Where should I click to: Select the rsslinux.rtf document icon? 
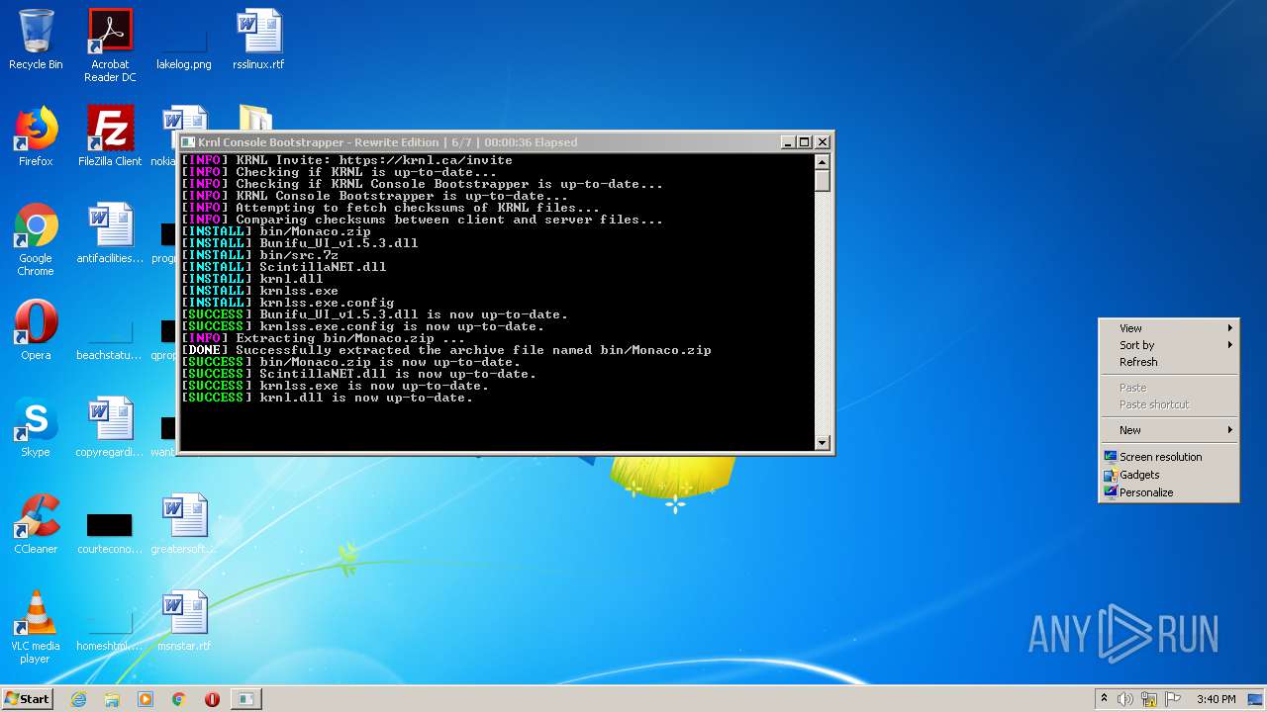point(258,40)
